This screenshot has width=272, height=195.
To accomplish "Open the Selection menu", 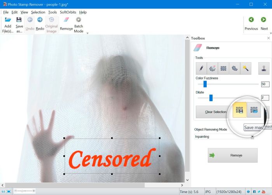I will pyautogui.click(x=38, y=12).
